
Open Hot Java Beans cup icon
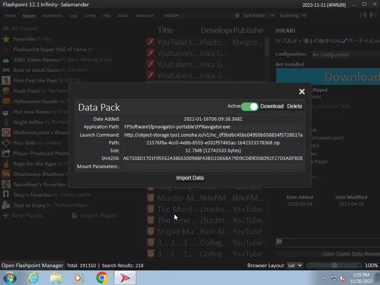point(6,112)
